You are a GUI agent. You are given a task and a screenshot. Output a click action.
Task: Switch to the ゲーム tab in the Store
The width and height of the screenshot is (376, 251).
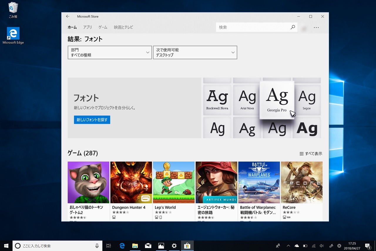(103, 27)
